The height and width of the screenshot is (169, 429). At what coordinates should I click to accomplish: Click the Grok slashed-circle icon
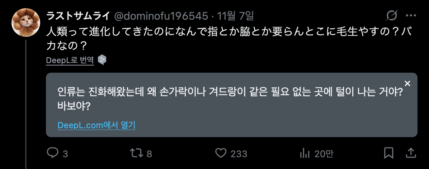[391, 16]
